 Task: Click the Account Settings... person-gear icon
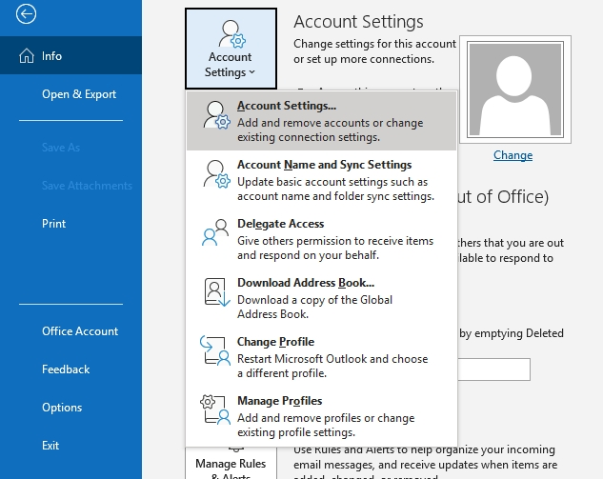(216, 115)
